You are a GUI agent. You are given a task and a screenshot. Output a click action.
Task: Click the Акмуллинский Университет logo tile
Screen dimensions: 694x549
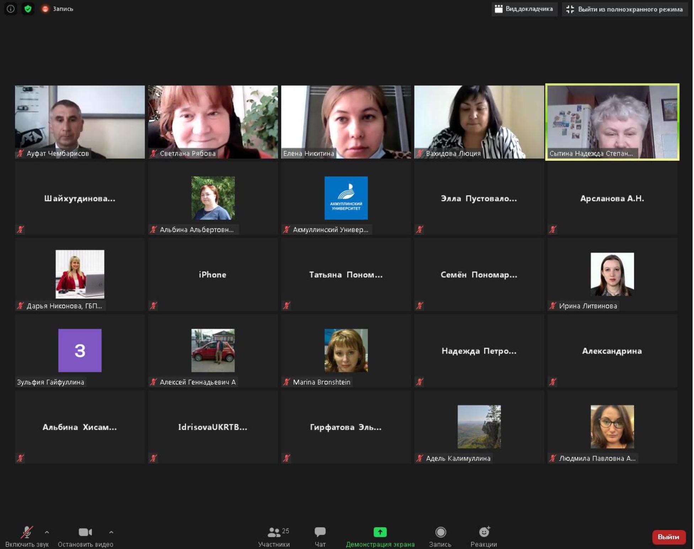click(346, 198)
